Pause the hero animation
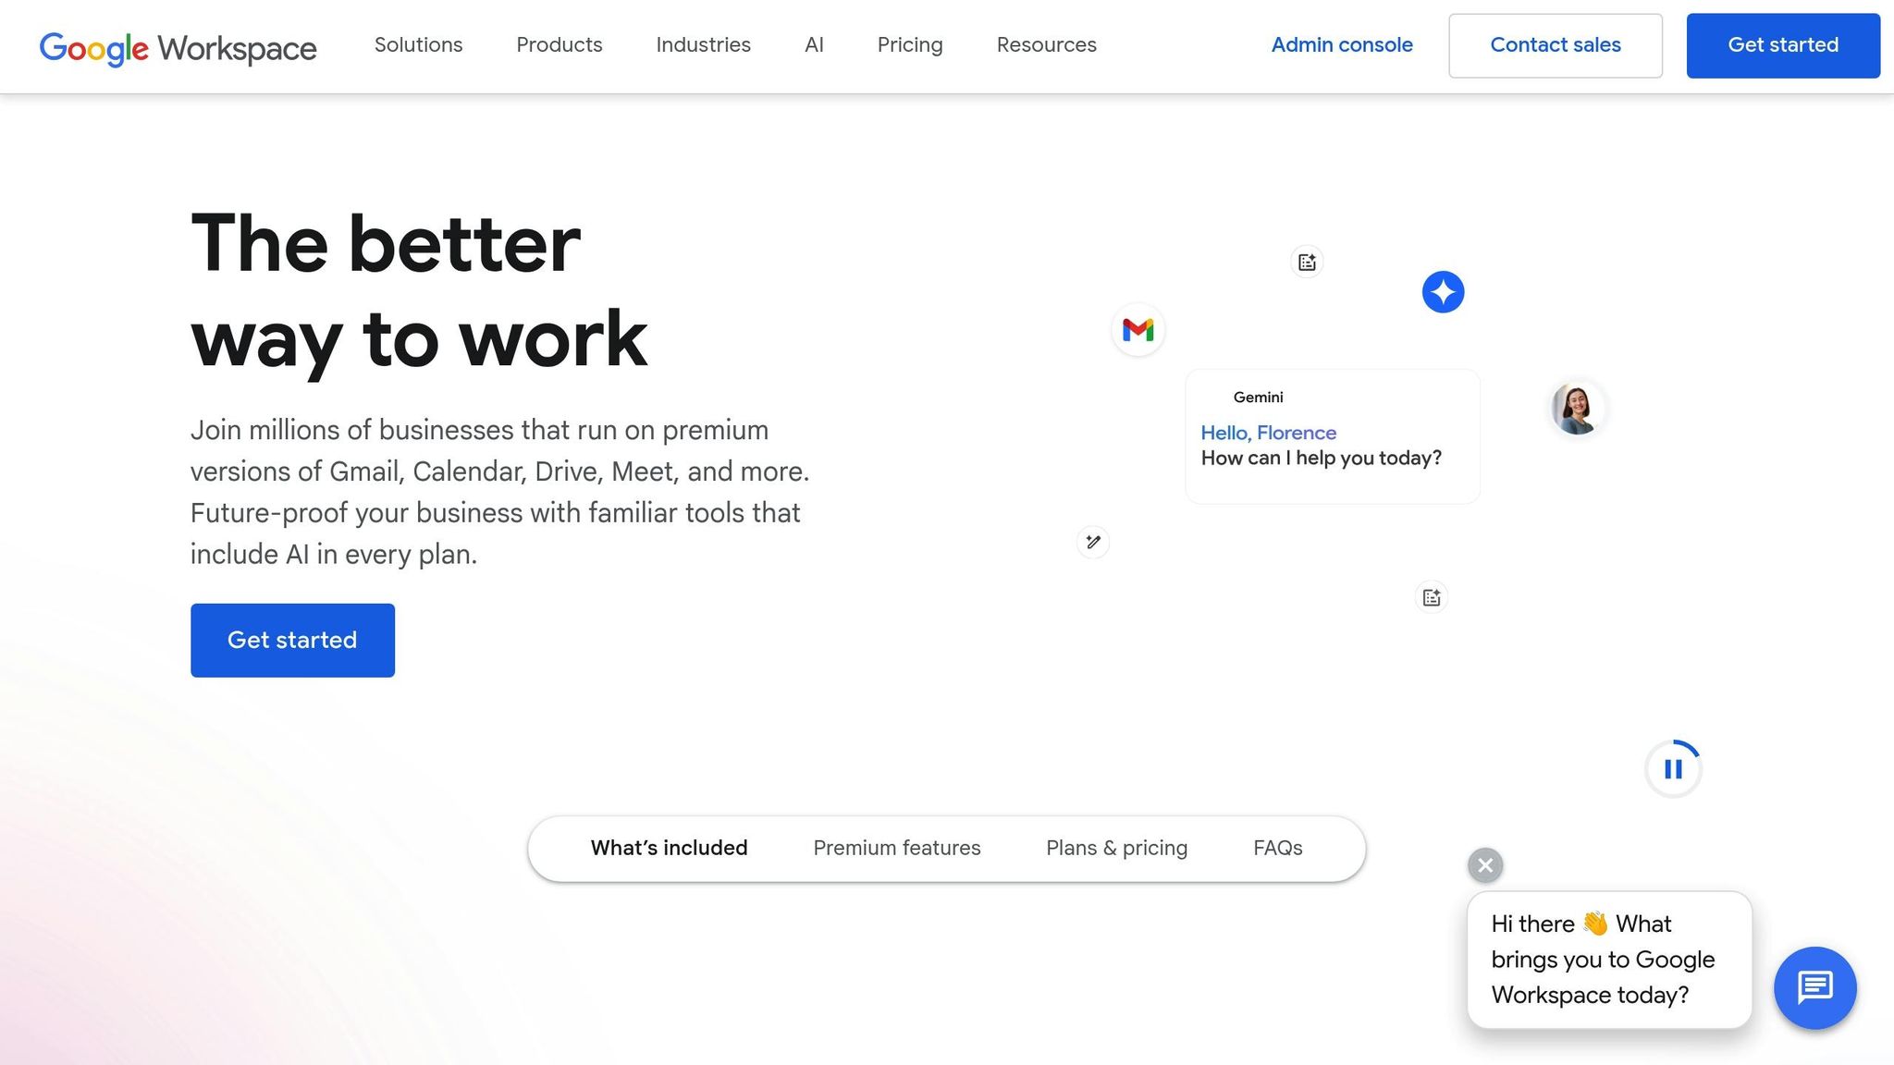The width and height of the screenshot is (1894, 1065). [x=1672, y=767]
